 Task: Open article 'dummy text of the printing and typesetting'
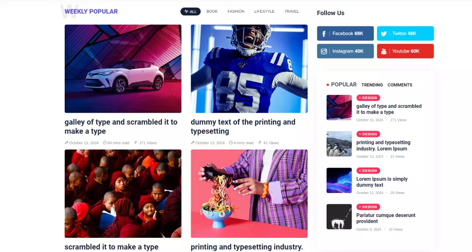pos(243,126)
